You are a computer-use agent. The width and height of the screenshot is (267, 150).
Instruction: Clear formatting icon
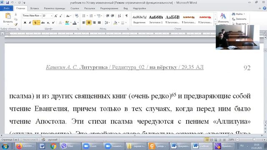click(x=77, y=16)
